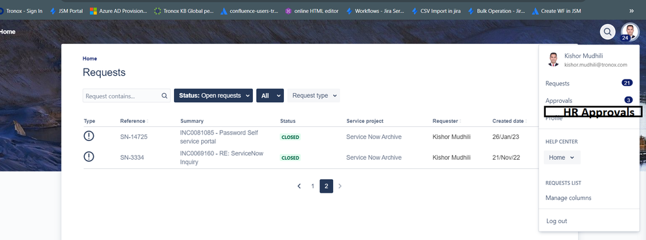Click the portal search magnifier icon

point(607,31)
